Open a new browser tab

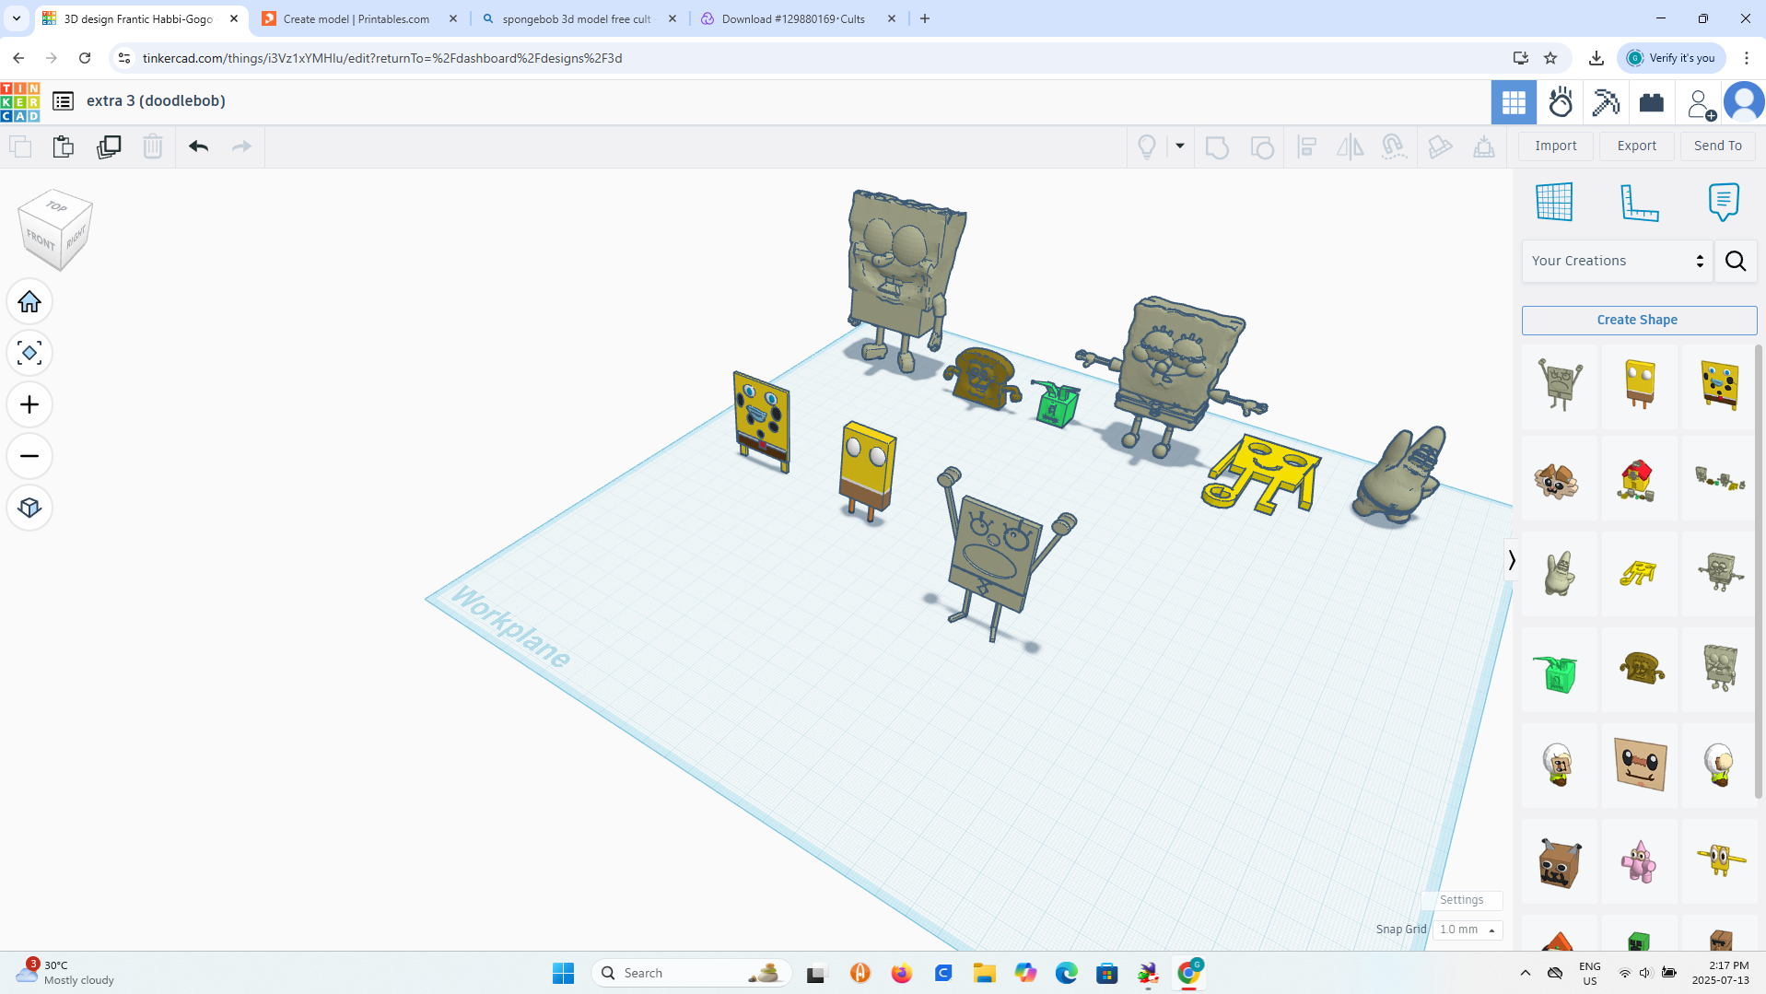[x=925, y=18]
